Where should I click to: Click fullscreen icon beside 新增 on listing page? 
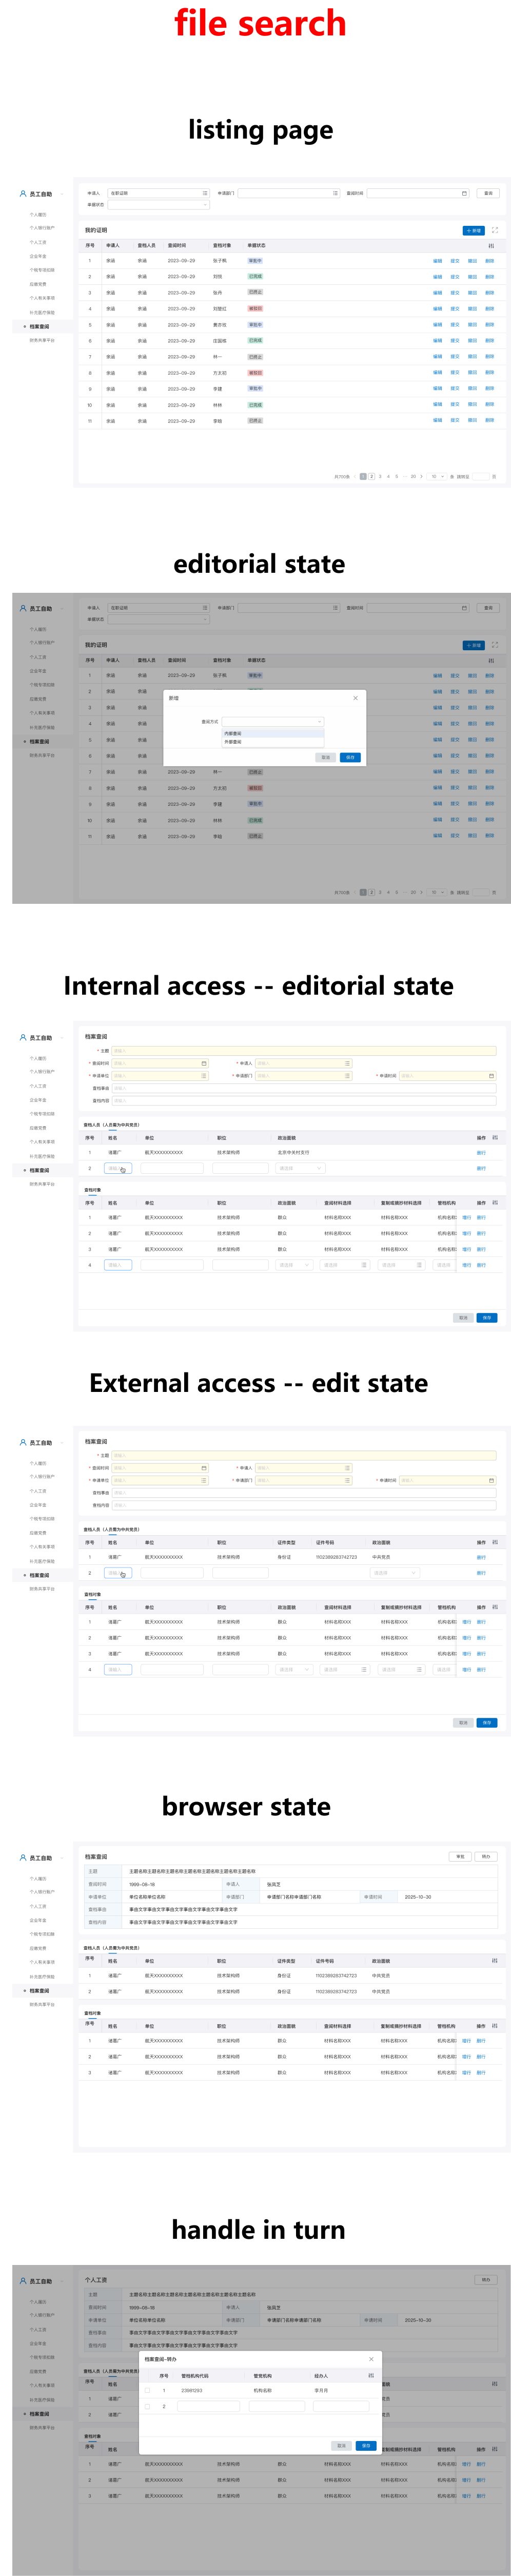(x=494, y=230)
